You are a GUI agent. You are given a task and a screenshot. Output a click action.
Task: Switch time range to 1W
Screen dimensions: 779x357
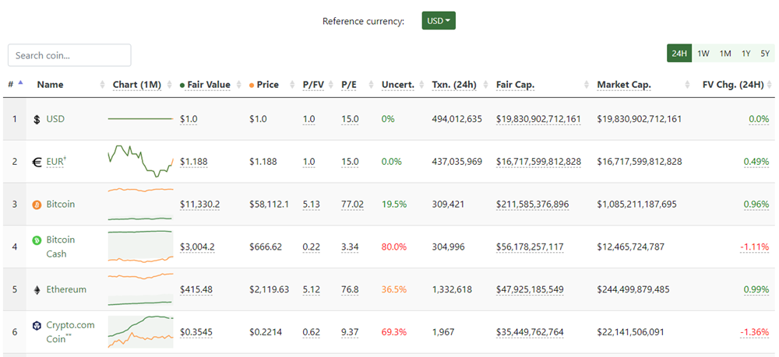tap(703, 54)
